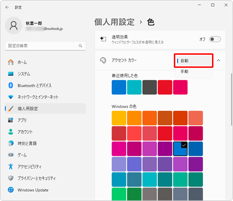Open アプリ settings page
The width and height of the screenshot is (233, 201).
45,120
